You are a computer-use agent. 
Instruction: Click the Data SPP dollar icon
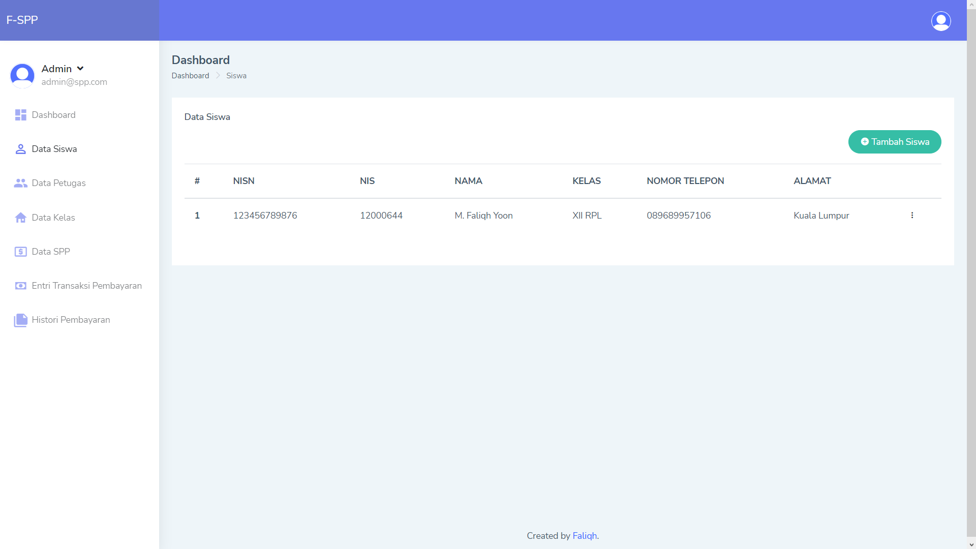[x=20, y=252]
